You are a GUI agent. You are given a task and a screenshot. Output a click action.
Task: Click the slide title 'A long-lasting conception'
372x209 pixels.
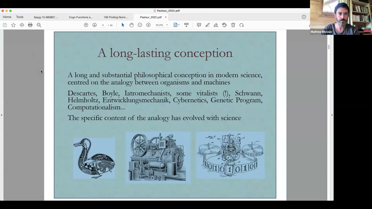(165, 53)
